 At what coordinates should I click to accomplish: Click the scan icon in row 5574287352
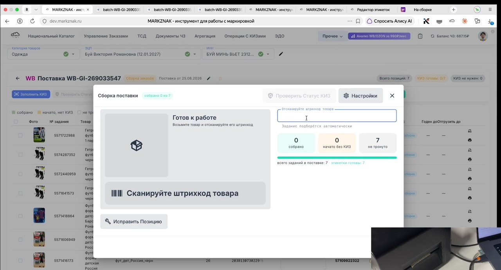[470, 150]
